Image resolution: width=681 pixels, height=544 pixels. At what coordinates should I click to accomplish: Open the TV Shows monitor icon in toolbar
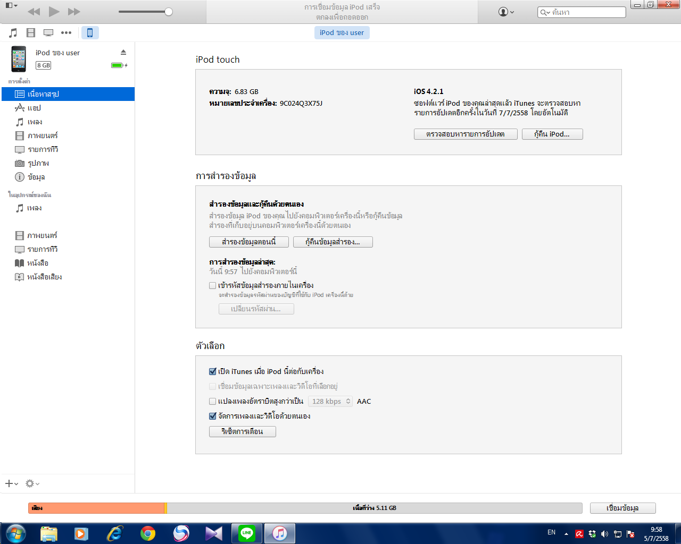pos(48,33)
